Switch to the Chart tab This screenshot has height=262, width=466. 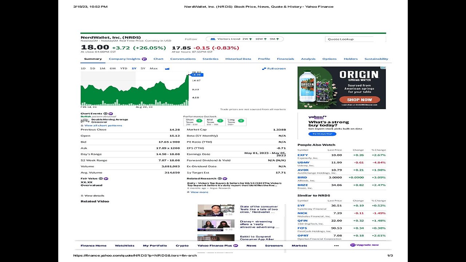[x=158, y=59]
